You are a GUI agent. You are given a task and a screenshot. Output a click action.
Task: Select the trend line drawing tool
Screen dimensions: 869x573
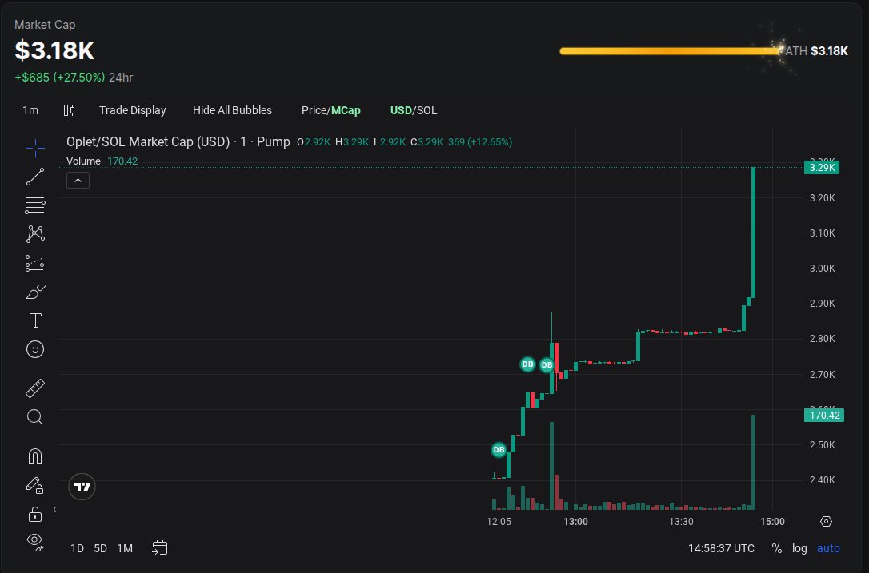[35, 177]
